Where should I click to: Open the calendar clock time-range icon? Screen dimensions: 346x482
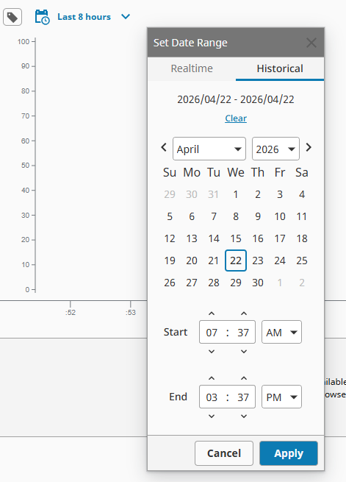[42, 17]
